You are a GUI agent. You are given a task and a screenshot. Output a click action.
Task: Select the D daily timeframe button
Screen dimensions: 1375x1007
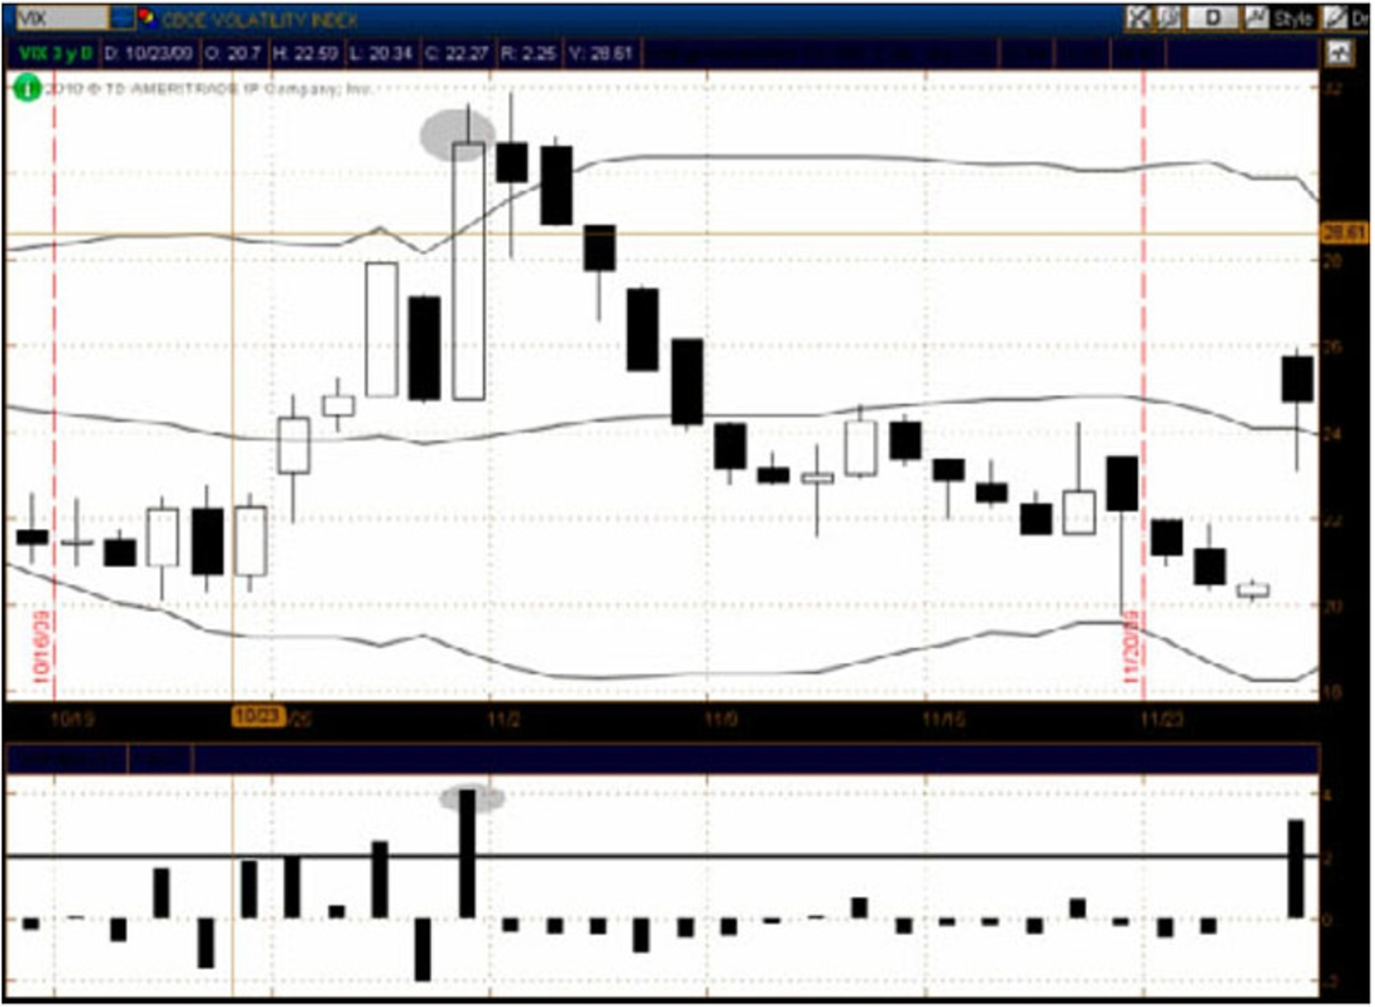pos(1212,18)
